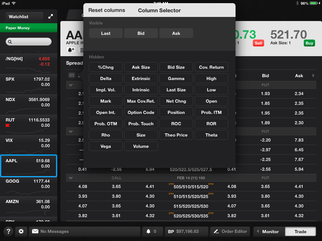
Task: Open the Watchlist dropdown selector
Action: [25, 17]
